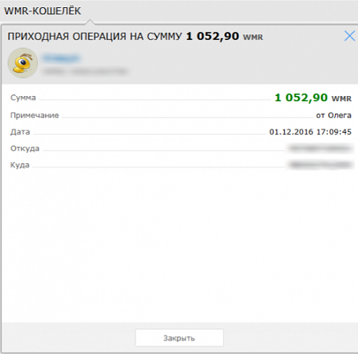Click the date value 01.12.2016 17:09:45

(310, 132)
